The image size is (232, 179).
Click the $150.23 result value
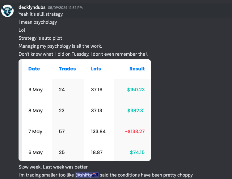click(x=136, y=90)
